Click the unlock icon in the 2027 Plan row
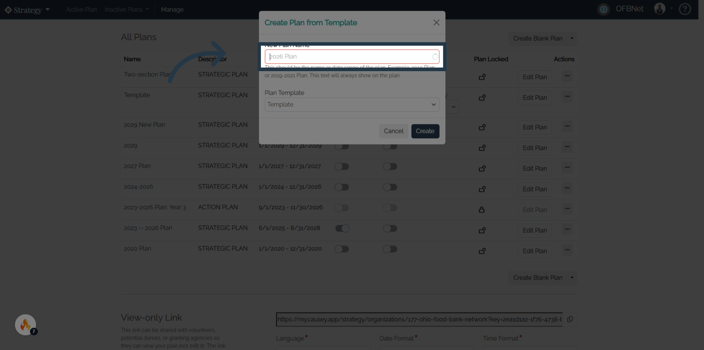The image size is (704, 350). pos(482,168)
